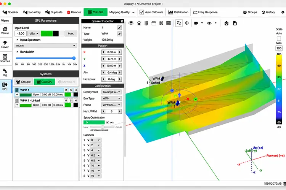Toggle the grid icon in 3D toolbar
Image resolution: width=286 pixels, height=190 pixels.
[x=169, y=23]
